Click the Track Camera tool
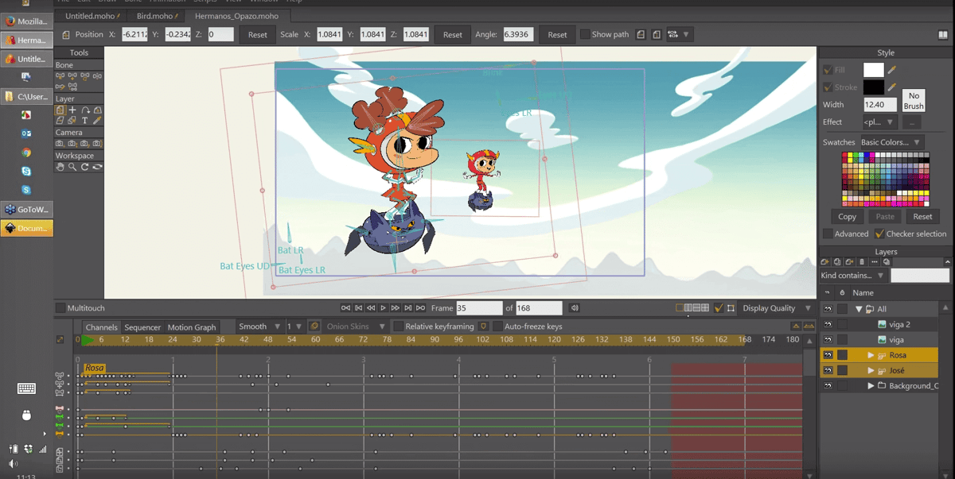955x479 pixels. click(x=60, y=144)
